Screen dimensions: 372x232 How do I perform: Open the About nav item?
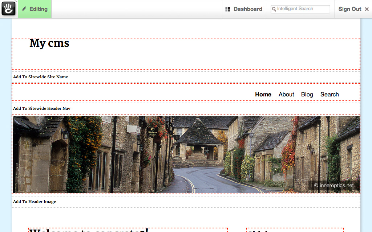286,94
